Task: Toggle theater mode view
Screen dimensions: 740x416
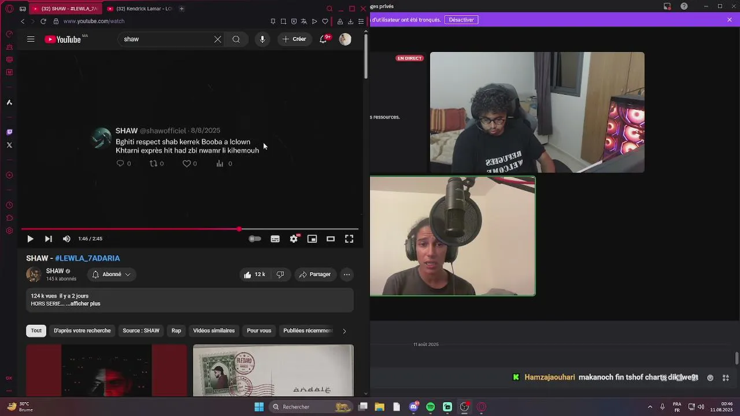Action: [x=331, y=239]
